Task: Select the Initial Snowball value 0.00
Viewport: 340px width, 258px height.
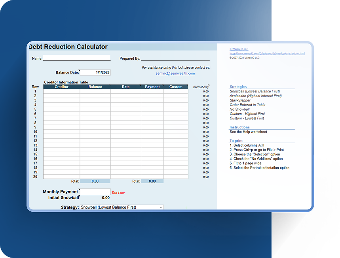Action: point(105,198)
